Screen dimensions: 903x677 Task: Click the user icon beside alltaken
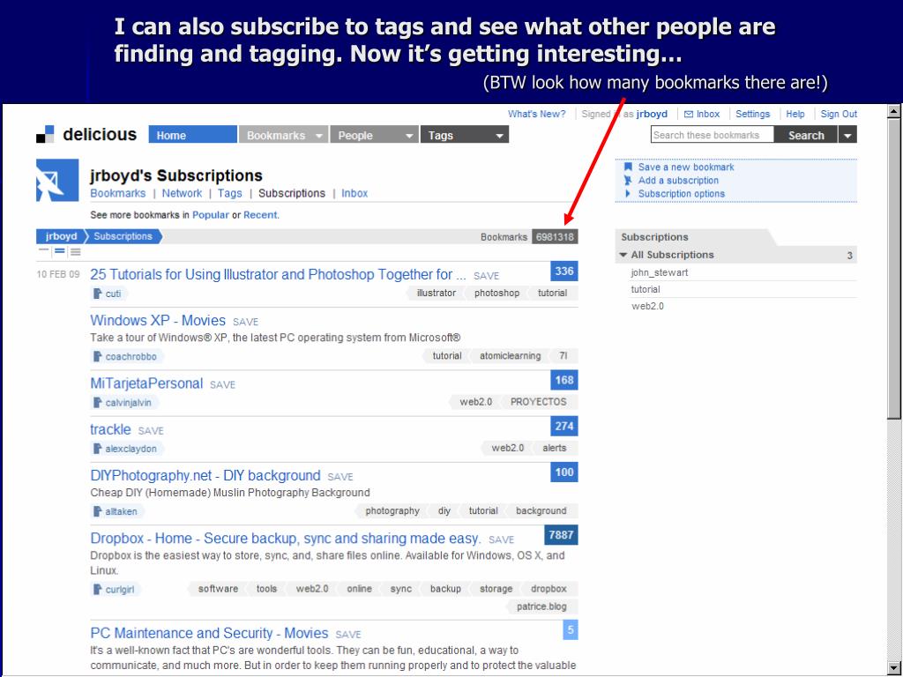tap(97, 511)
